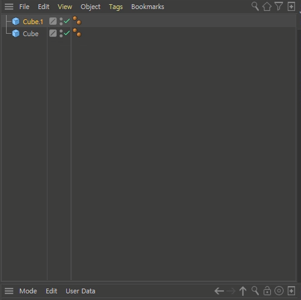Open the Object menu
Image resolution: width=301 pixels, height=300 pixels.
[90, 7]
